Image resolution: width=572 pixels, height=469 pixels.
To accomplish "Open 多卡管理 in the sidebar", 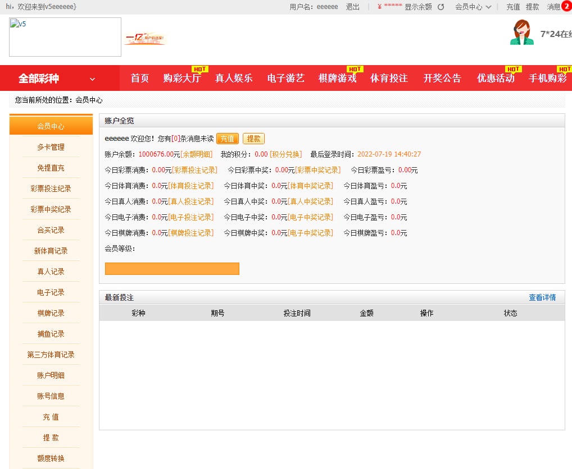I will tap(51, 147).
